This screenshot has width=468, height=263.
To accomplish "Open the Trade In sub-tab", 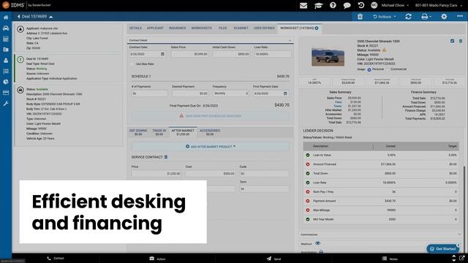I will click(159, 132).
